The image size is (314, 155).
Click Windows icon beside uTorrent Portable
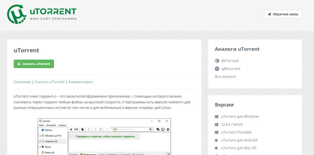216,132
